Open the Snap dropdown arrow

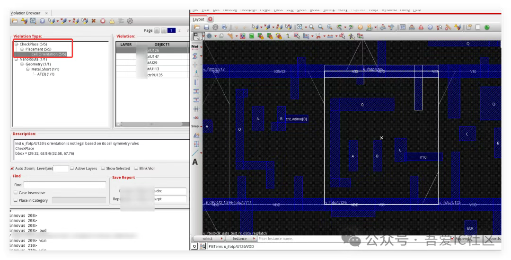[x=201, y=126]
